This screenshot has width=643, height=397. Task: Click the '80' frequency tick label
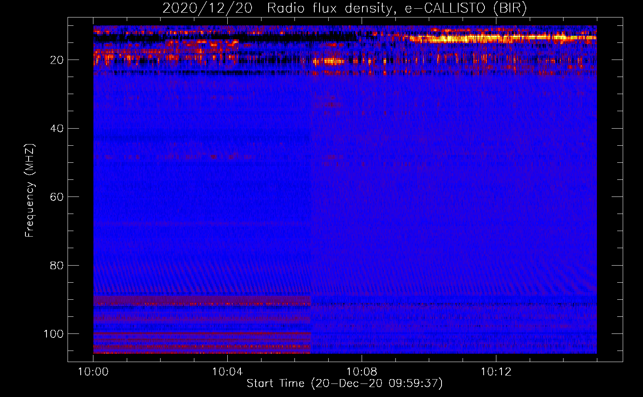tap(57, 266)
